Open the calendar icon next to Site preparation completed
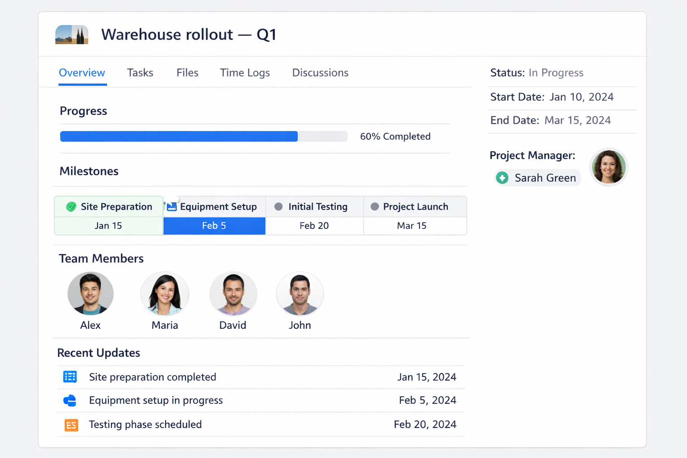This screenshot has height=458, width=687. tap(70, 377)
